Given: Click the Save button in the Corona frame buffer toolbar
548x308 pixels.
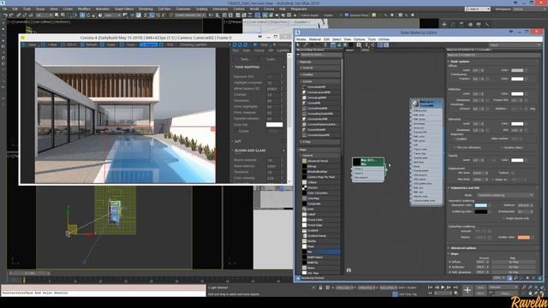Looking at the screenshot, I should [32, 44].
